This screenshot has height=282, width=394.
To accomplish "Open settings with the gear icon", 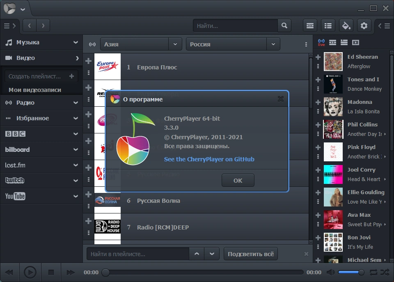I will [364, 25].
